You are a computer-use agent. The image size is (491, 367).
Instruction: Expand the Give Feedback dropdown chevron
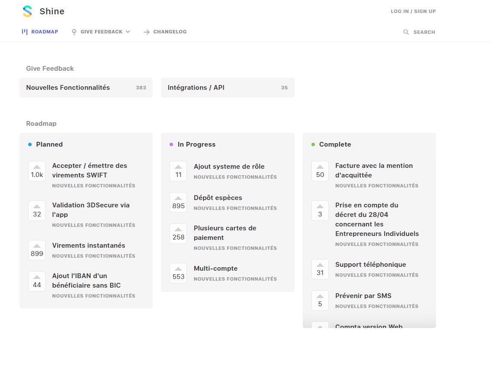pos(128,32)
